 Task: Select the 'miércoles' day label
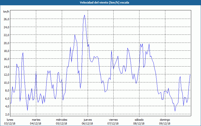click(x=62, y=120)
